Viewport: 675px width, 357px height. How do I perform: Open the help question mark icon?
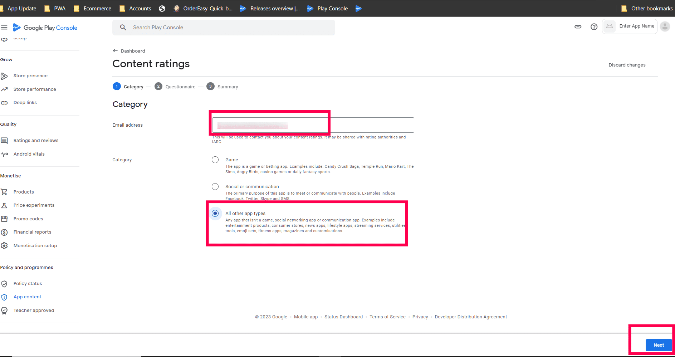pyautogui.click(x=594, y=27)
